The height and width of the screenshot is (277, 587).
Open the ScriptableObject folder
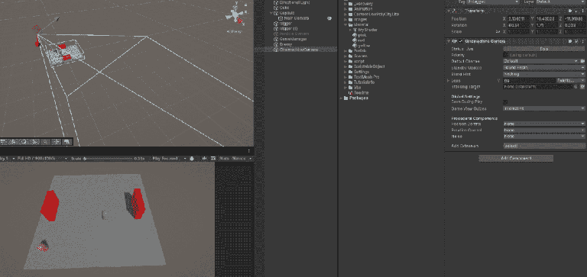click(x=369, y=66)
